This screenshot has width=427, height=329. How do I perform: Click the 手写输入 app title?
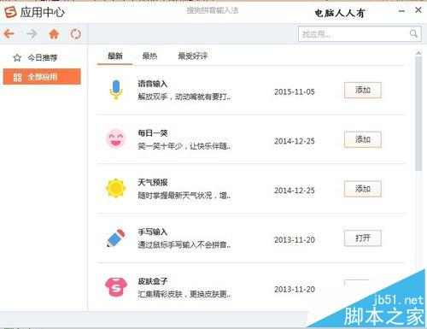tap(153, 232)
